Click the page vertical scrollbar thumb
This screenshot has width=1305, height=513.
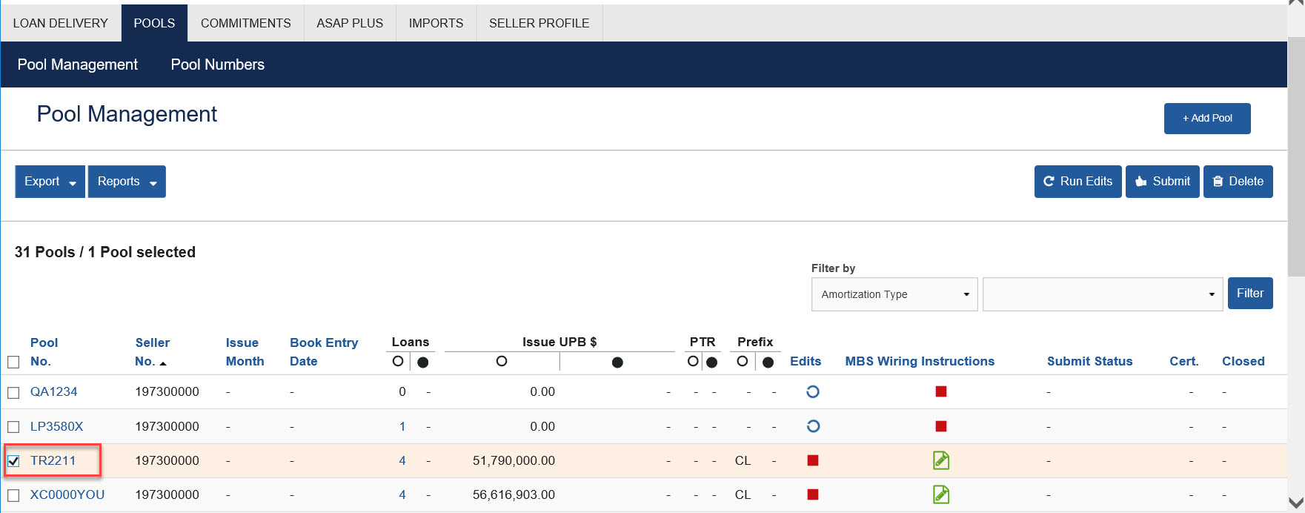coord(1296,156)
